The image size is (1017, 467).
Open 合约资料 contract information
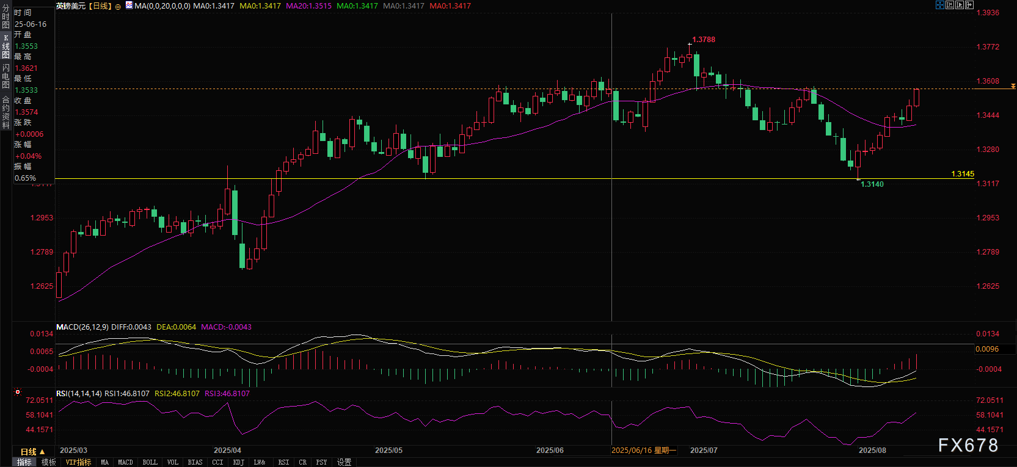click(5, 112)
